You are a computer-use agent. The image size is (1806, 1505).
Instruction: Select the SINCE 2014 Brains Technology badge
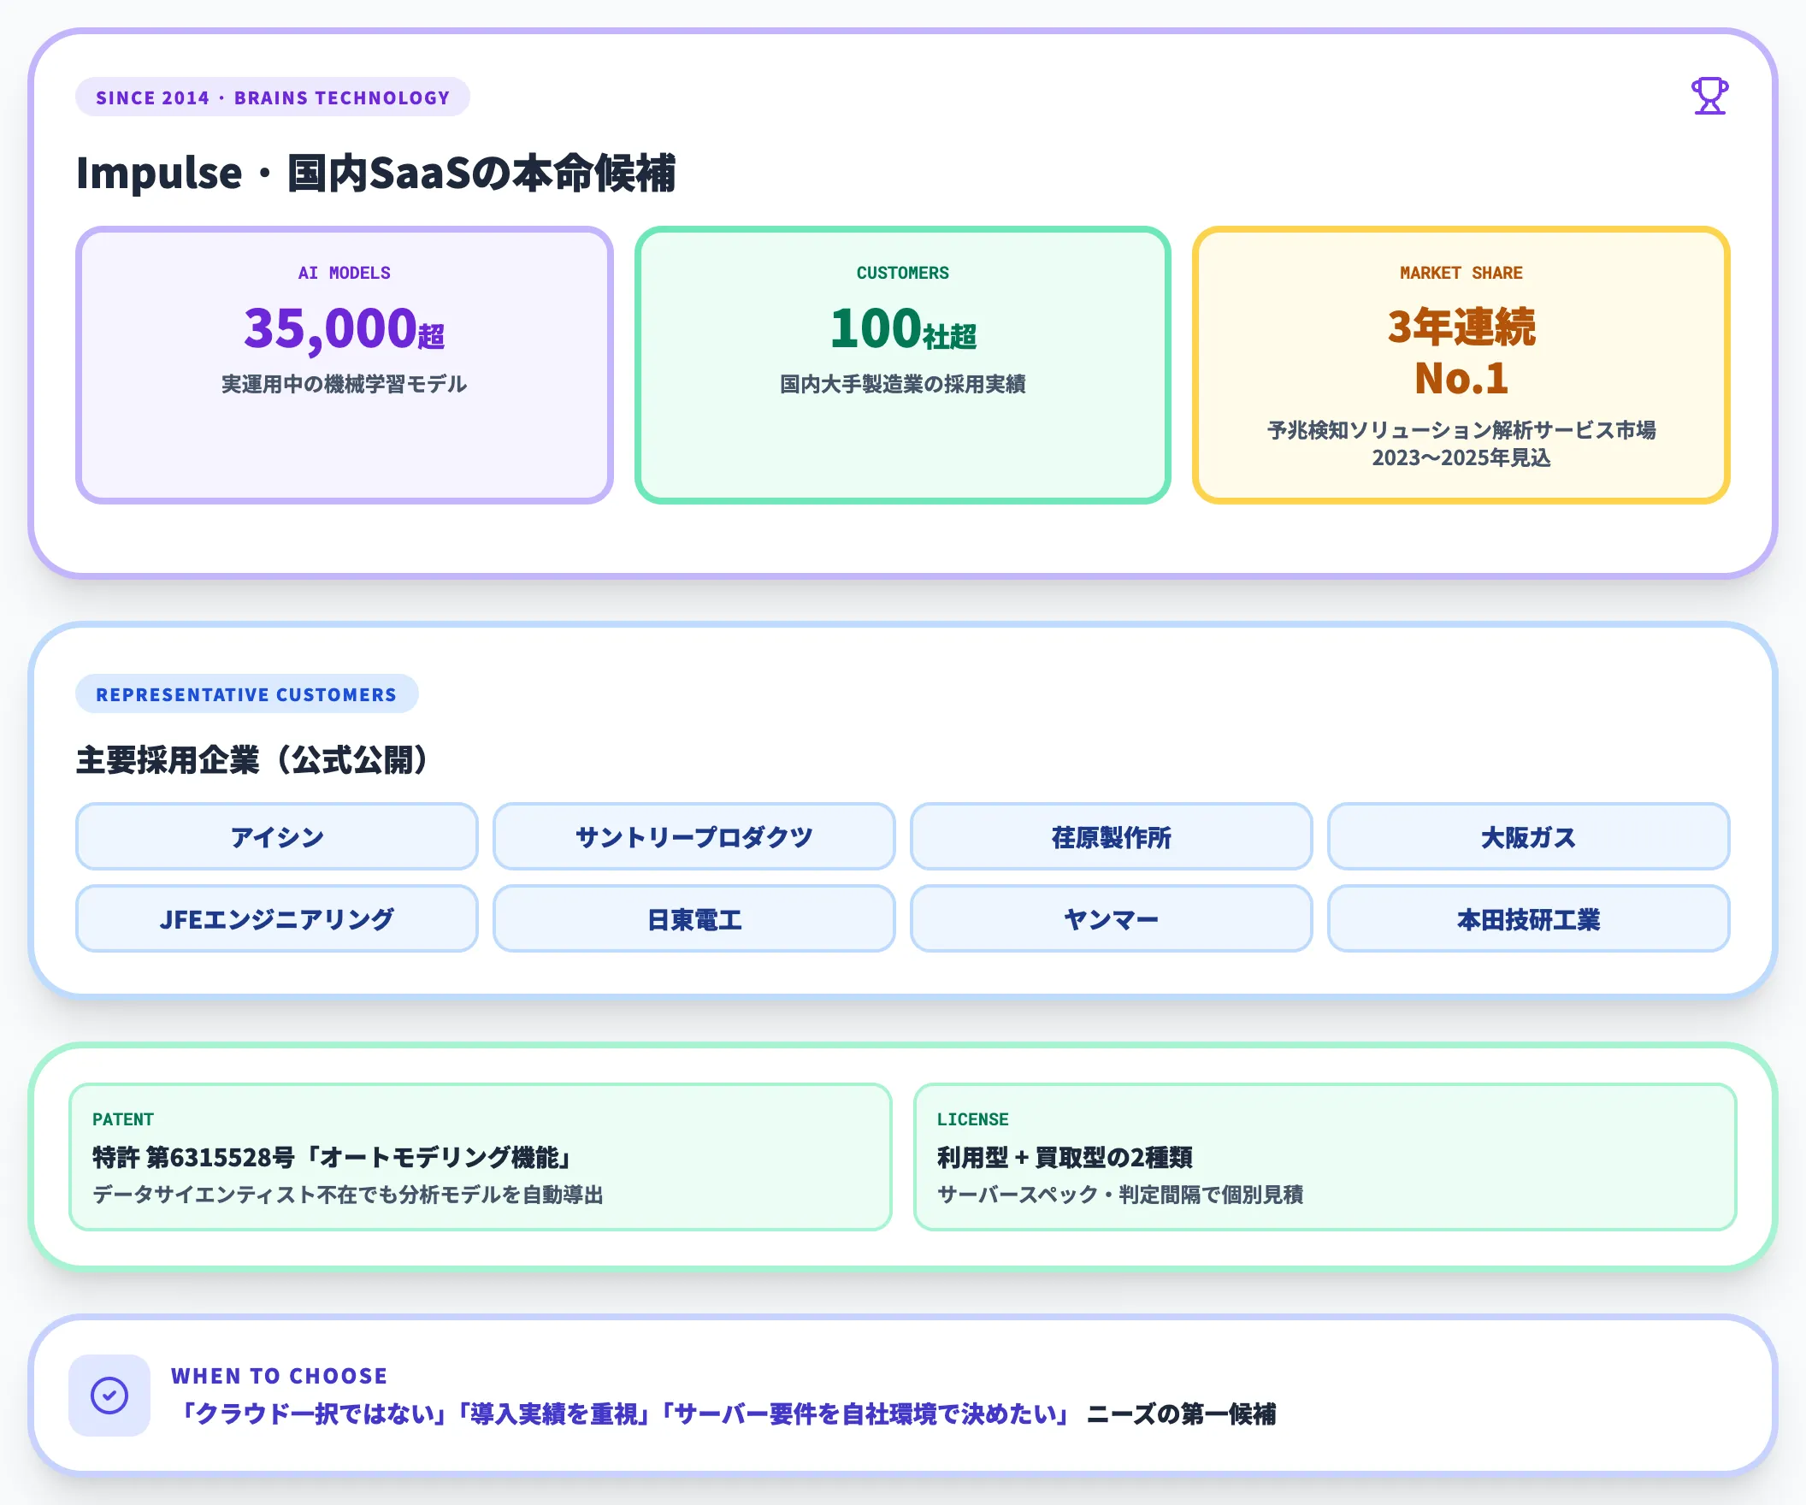[273, 97]
